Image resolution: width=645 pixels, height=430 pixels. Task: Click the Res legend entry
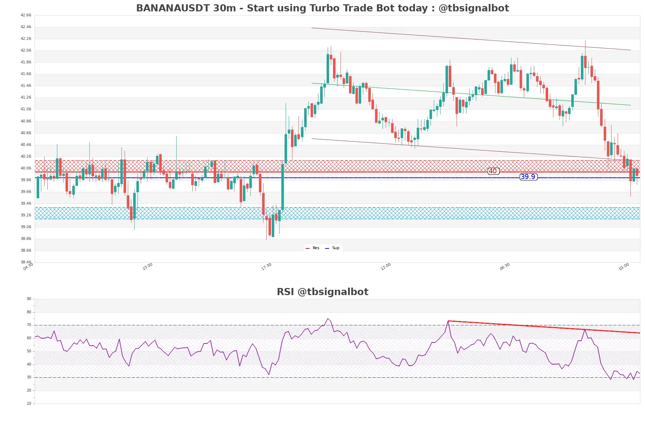pyautogui.click(x=312, y=248)
